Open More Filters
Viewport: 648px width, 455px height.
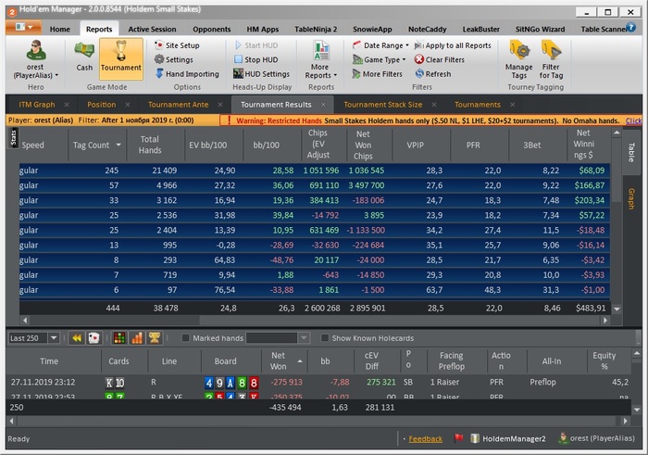coord(377,74)
